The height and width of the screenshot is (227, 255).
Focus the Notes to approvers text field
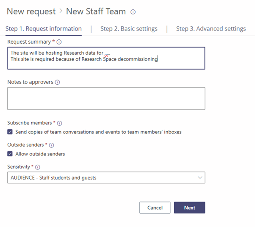[x=106, y=98]
